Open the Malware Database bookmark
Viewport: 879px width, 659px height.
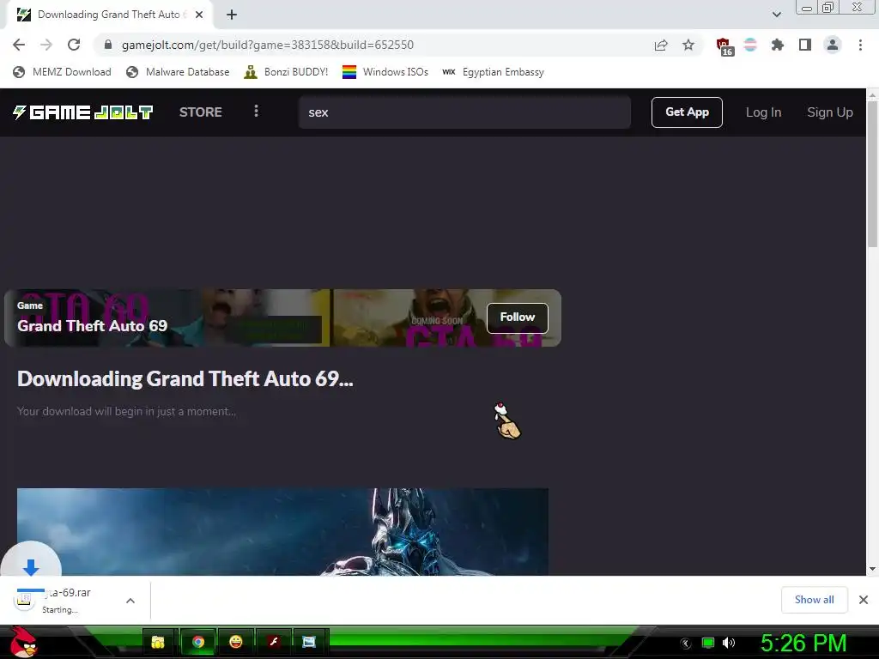point(178,72)
